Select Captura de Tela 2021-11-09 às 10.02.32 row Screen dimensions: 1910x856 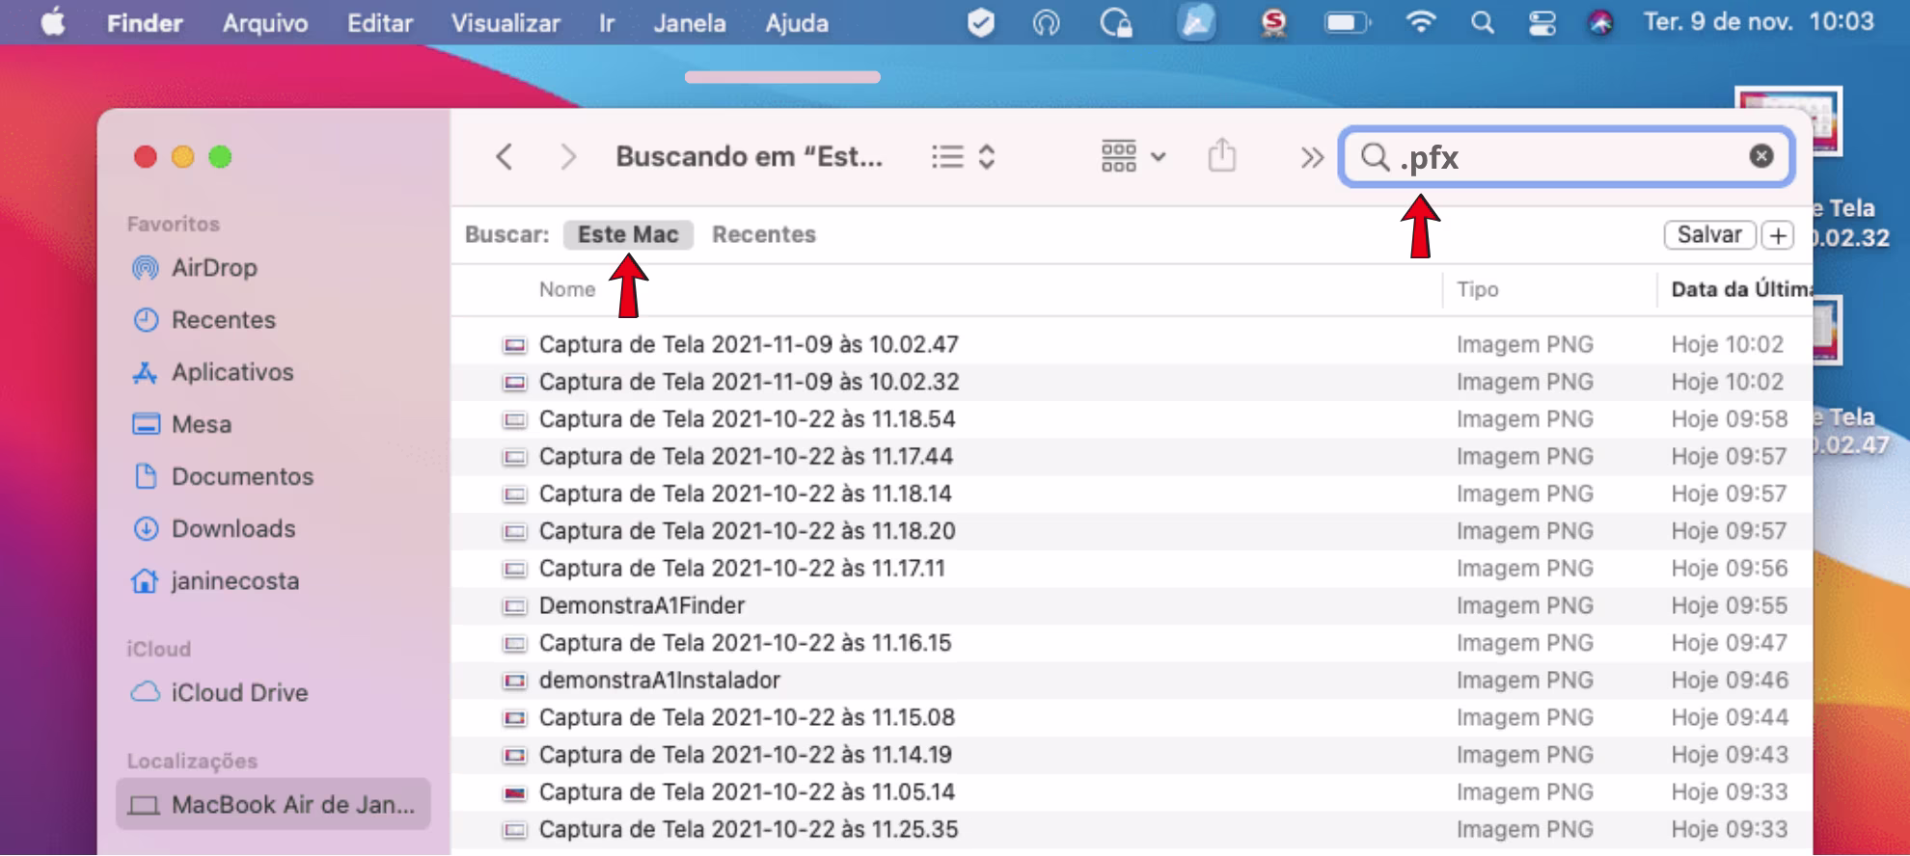[1132, 382]
